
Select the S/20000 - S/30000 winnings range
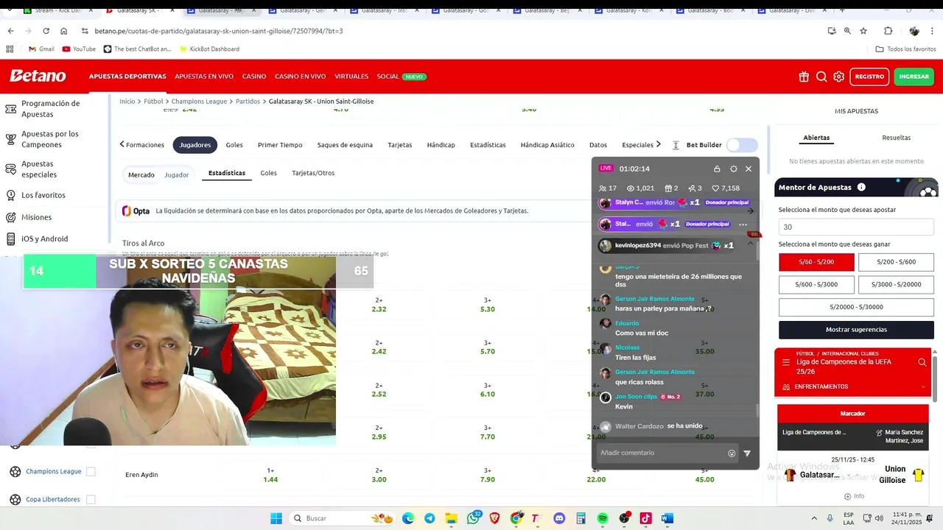tap(856, 307)
